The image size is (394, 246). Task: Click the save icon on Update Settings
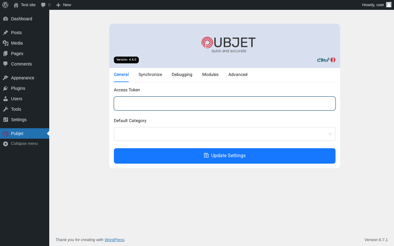click(x=206, y=155)
